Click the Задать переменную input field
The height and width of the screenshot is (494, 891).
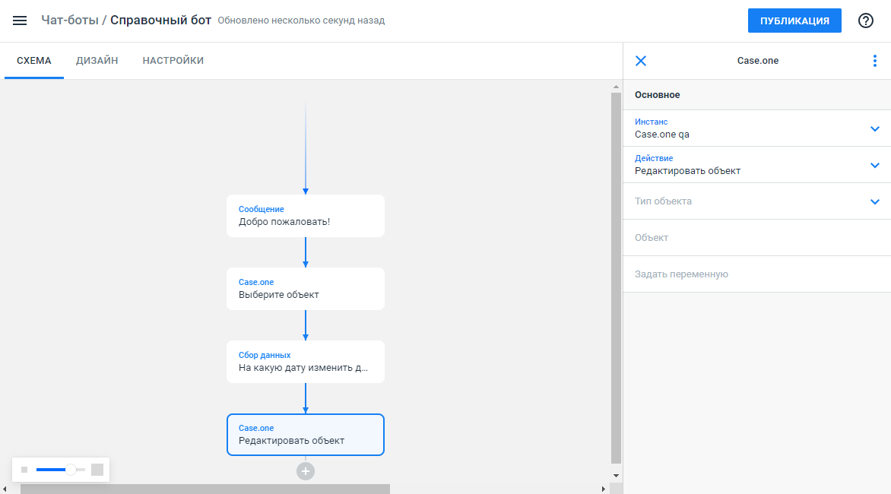point(757,274)
